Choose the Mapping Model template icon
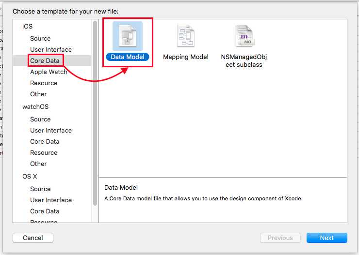This screenshot has height=255, width=359. [185, 36]
